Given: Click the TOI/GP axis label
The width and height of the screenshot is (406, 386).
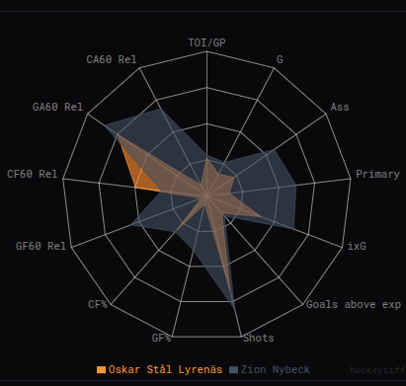Looking at the screenshot, I should 206,42.
